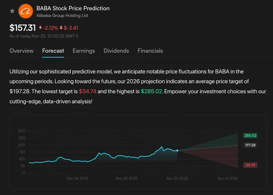Click the Alibaba orange logo icon
This screenshot has width=273, height=195.
click(x=26, y=11)
